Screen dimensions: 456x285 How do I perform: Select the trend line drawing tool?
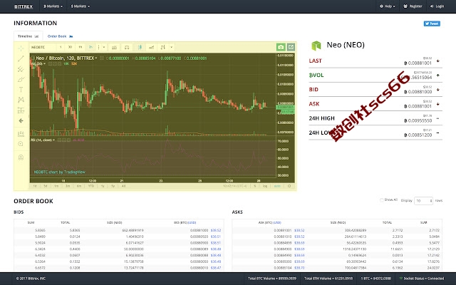[x=21, y=58]
